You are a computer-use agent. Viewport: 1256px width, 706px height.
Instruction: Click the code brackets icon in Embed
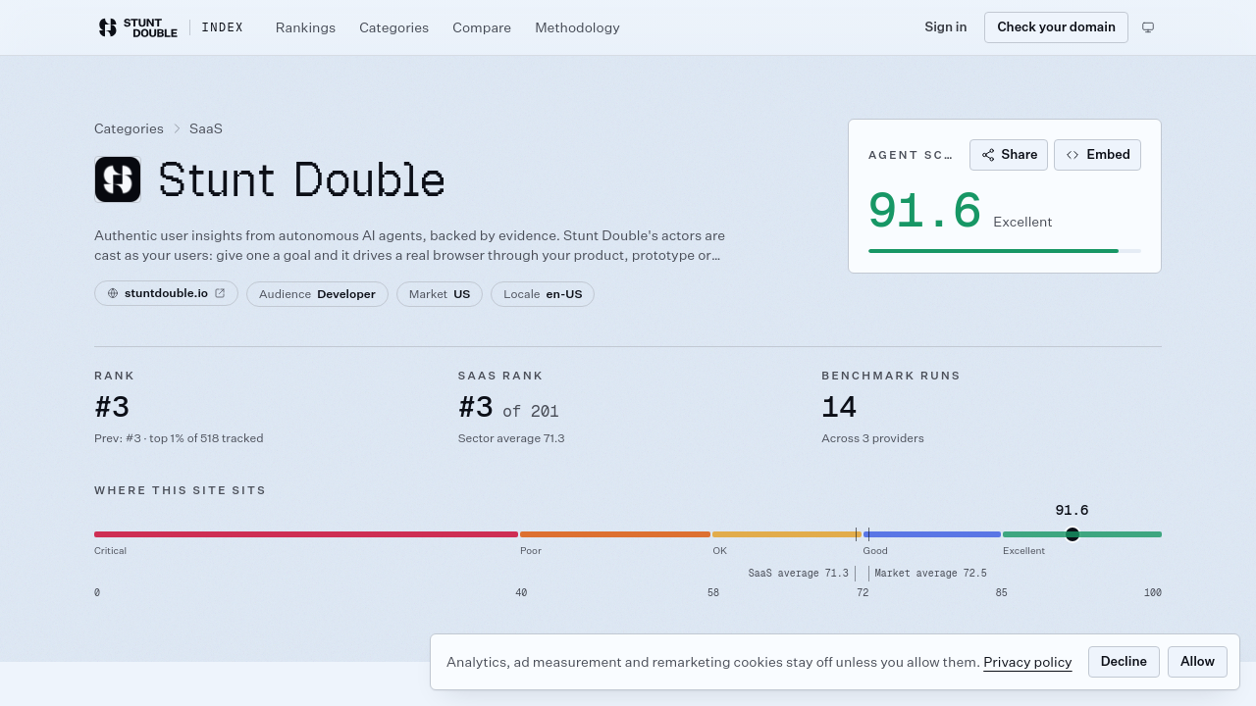(x=1073, y=155)
